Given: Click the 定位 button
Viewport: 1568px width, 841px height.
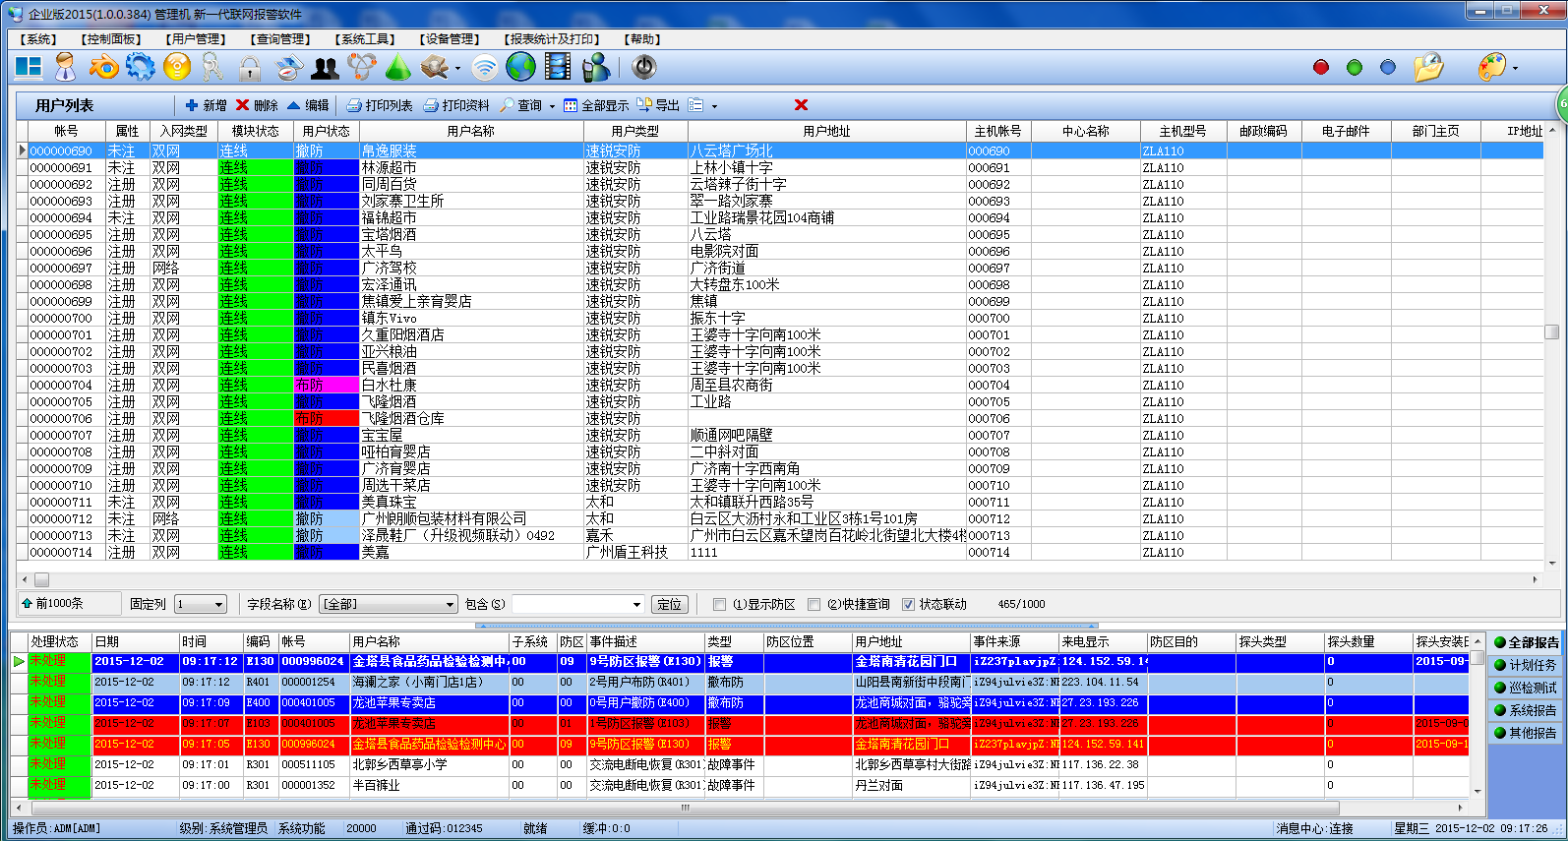Looking at the screenshot, I should [669, 605].
